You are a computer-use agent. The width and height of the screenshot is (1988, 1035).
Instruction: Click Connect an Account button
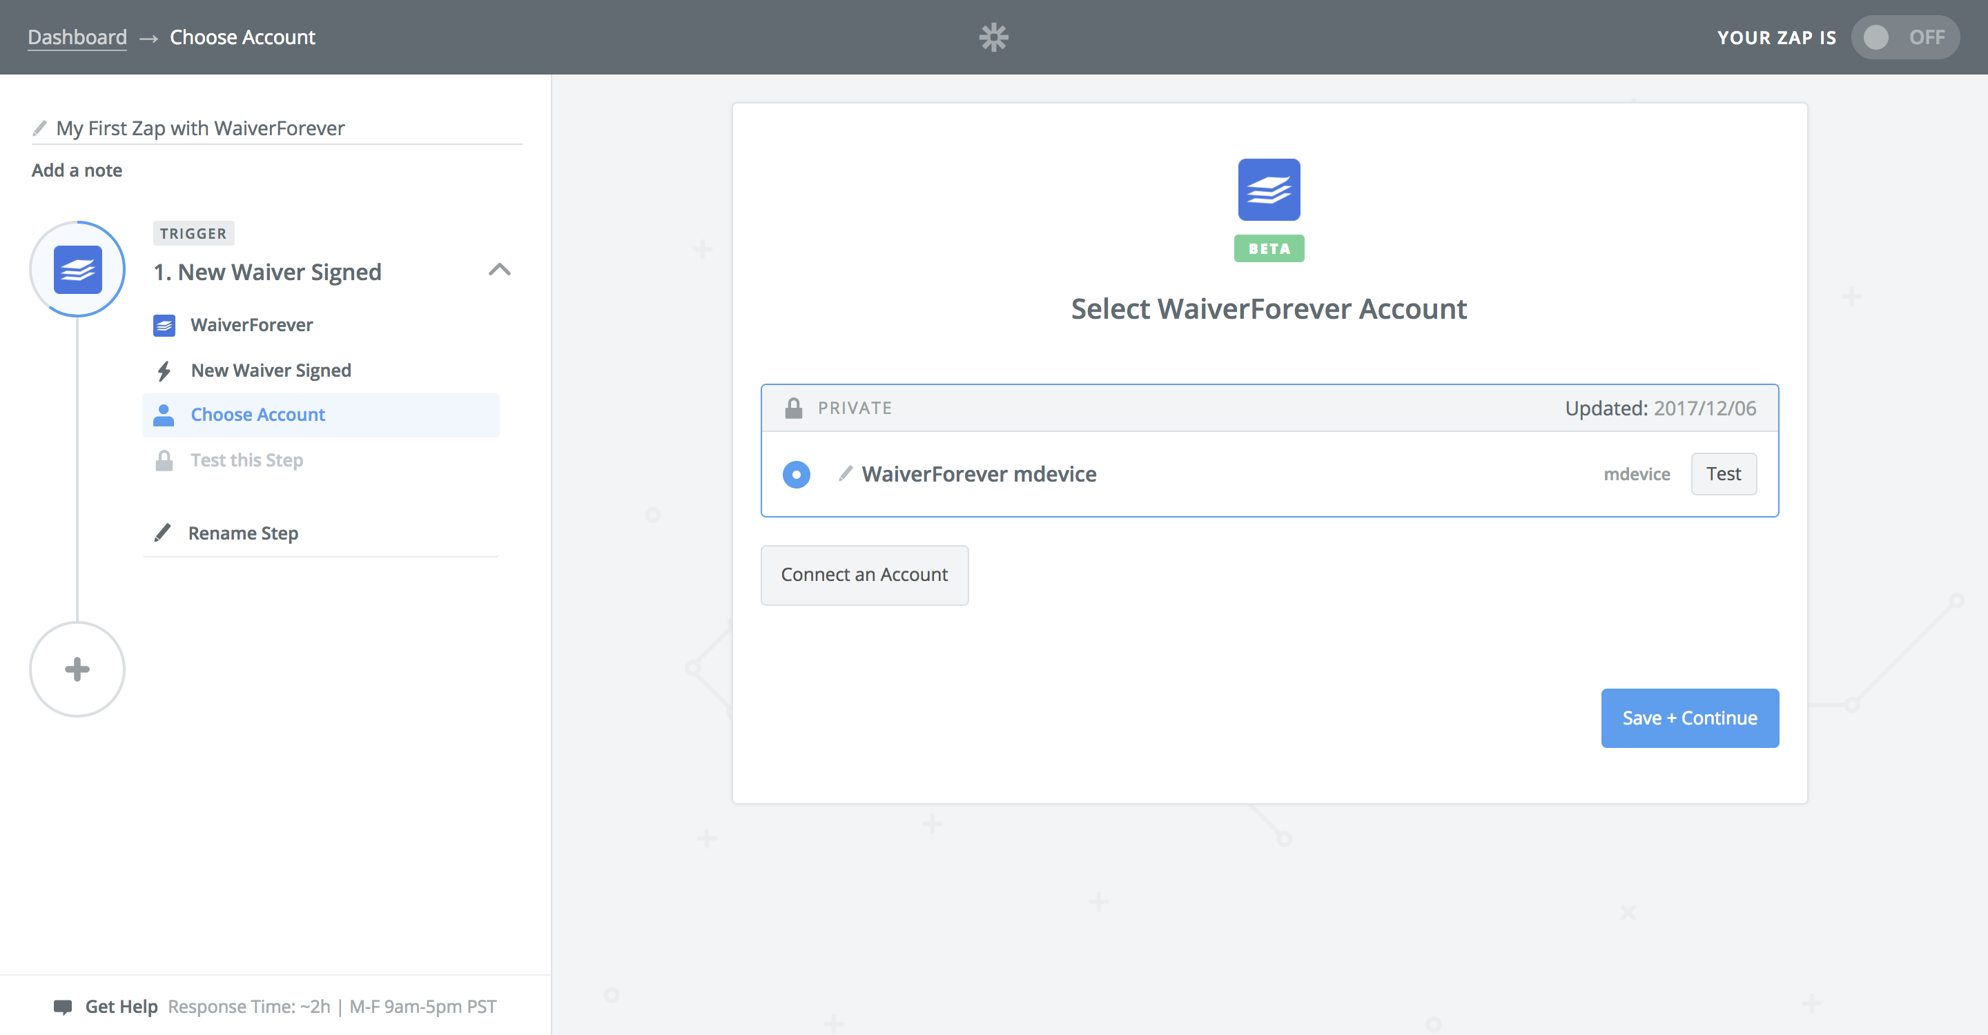[x=864, y=575]
